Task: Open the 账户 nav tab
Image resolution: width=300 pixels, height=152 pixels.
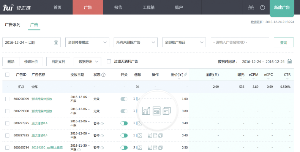Action: click(179, 7)
